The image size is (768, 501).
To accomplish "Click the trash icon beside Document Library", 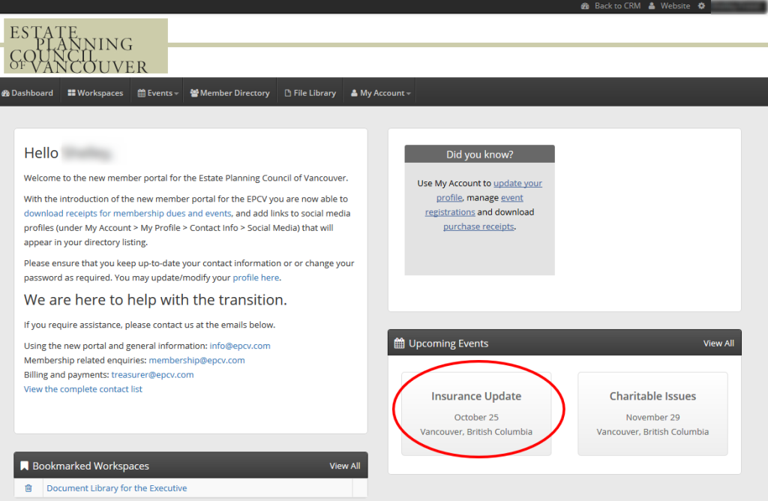I will (28, 488).
